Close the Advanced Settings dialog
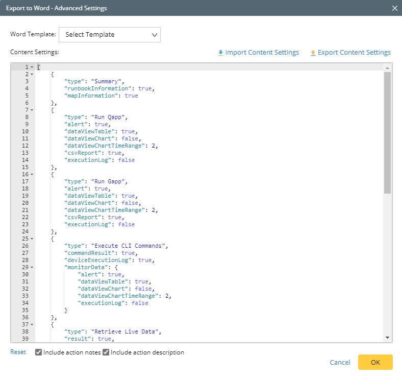 (394, 8)
